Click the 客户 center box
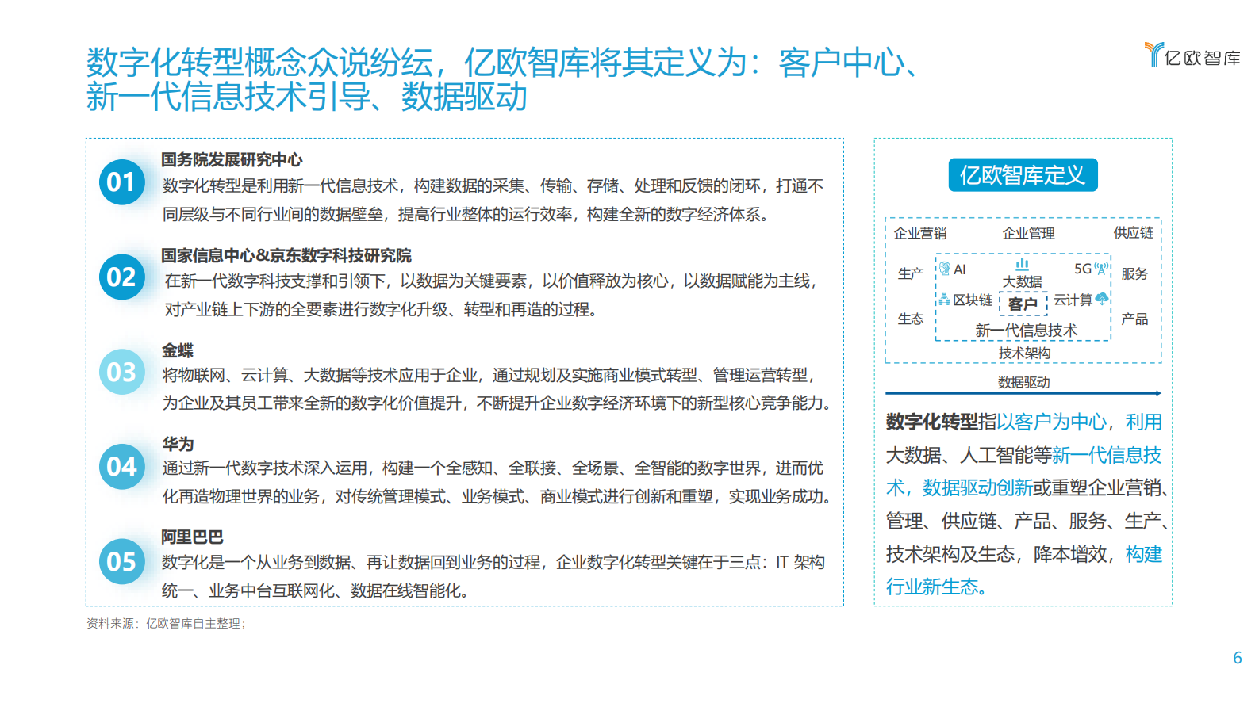This screenshot has width=1259, height=707. pyautogui.click(x=1023, y=304)
